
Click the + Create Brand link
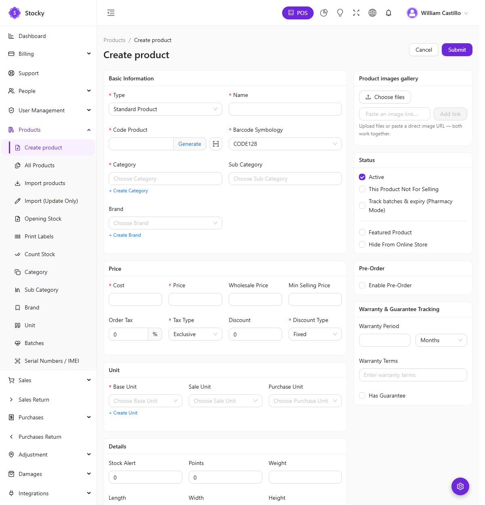pyautogui.click(x=125, y=235)
